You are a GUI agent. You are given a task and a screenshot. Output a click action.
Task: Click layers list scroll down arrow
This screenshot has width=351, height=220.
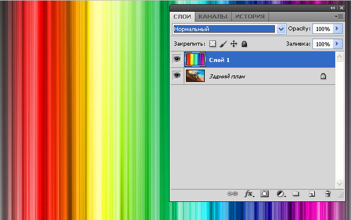tap(339, 184)
